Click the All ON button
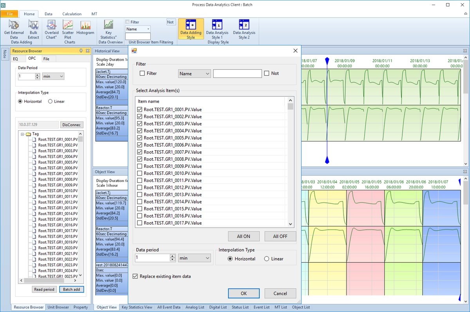This screenshot has width=470, height=312. coord(244,236)
